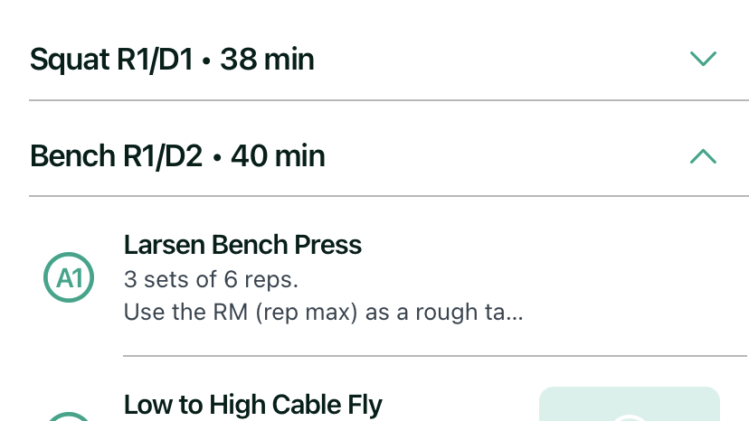The image size is (749, 421).
Task: Tap the A1 circle badge
Action: click(x=69, y=277)
